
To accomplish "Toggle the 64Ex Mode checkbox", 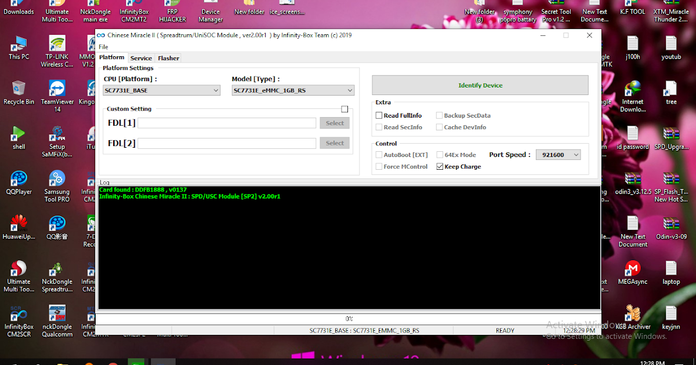I will click(440, 155).
